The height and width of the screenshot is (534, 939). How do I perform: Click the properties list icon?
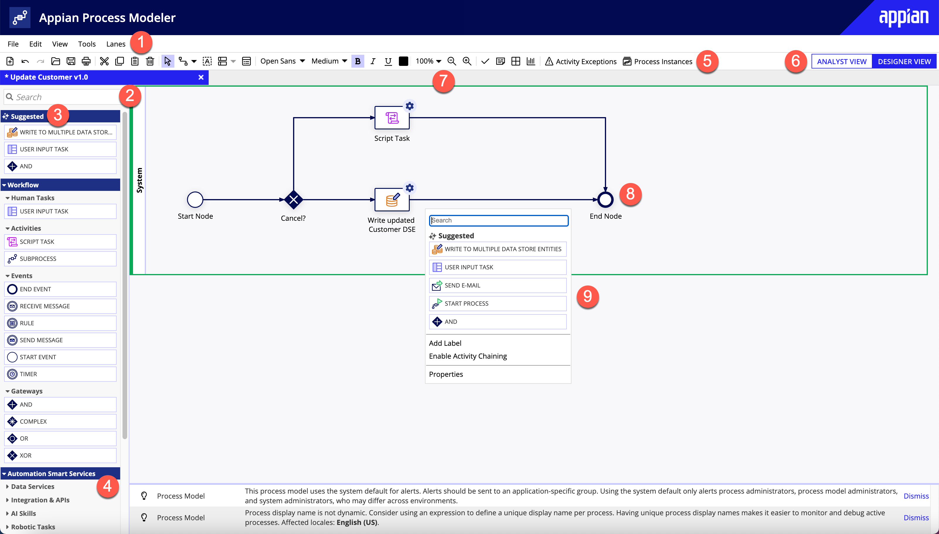click(246, 61)
